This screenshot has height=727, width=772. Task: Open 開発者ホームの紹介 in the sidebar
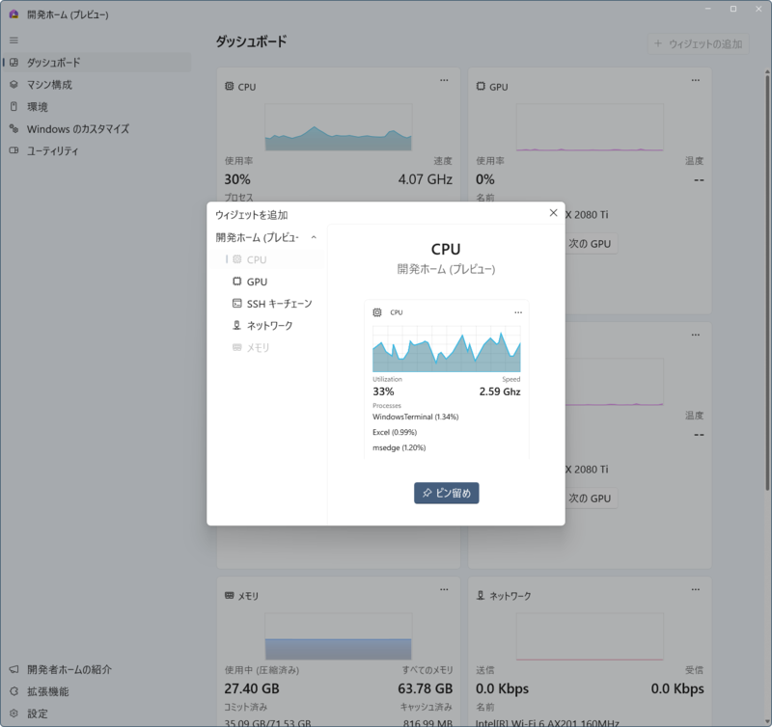pyautogui.click(x=97, y=669)
